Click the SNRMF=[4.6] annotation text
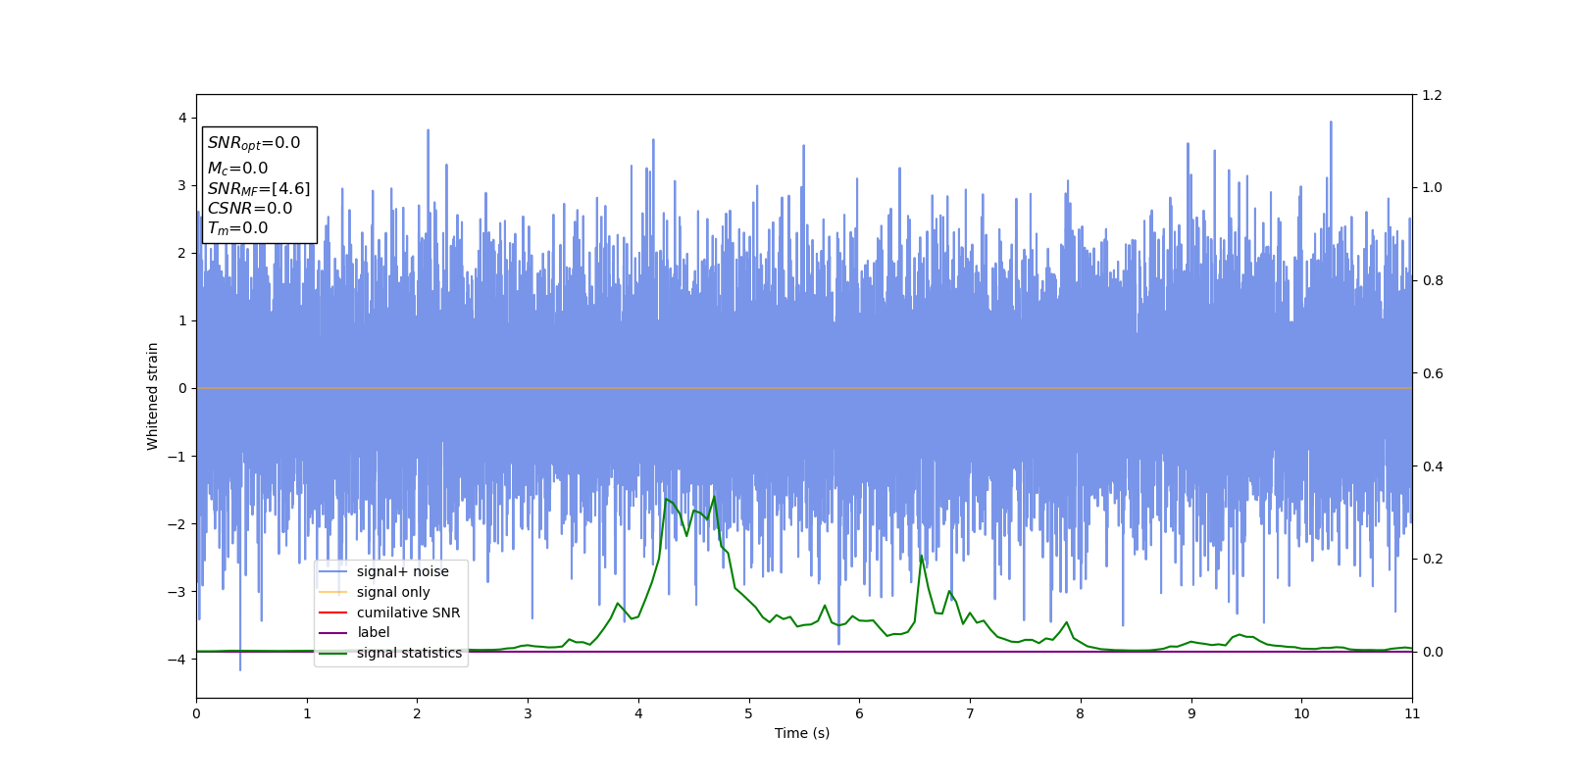The image size is (1569, 784). [x=259, y=189]
